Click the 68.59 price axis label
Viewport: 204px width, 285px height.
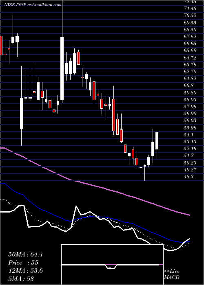tap(191, 29)
